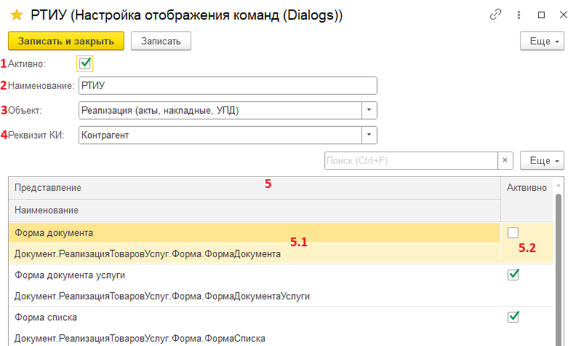576x346 pixels.
Task: Maximize the dialog window
Action: coord(541,15)
